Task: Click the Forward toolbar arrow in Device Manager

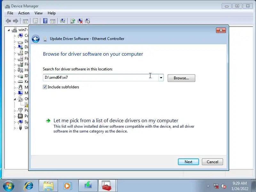Action: click(x=15, y=21)
